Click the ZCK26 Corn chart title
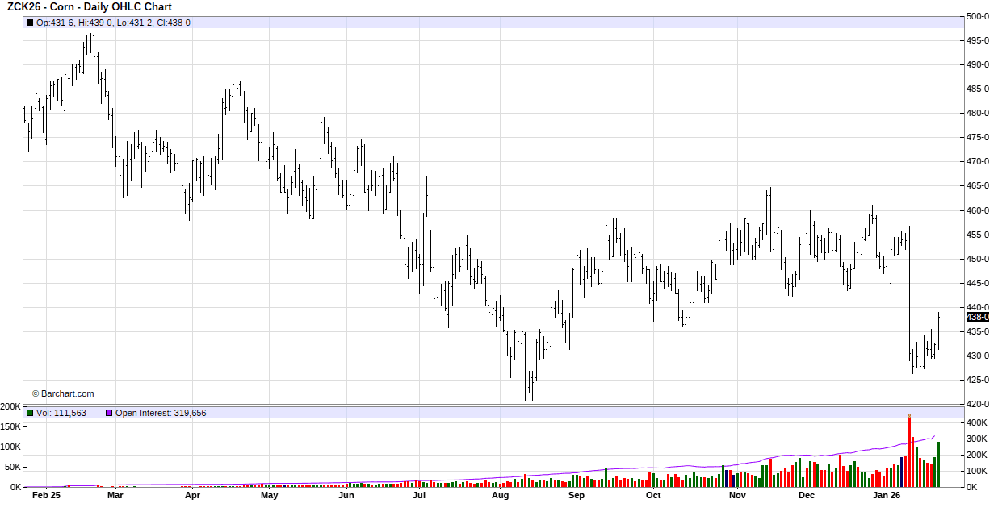This screenshot has height=520, width=998. click(89, 7)
